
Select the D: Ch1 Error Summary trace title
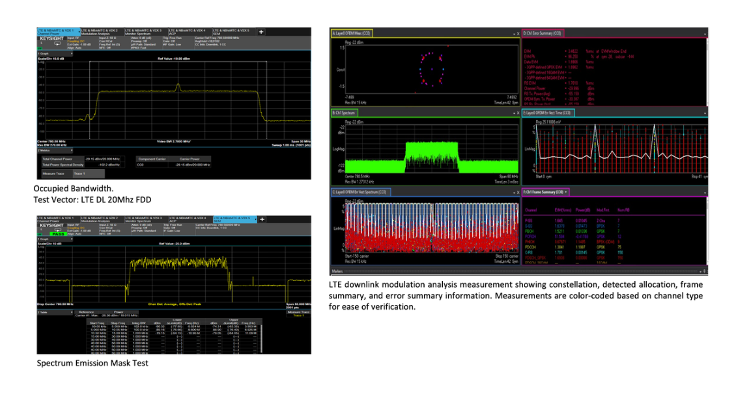[543, 34]
